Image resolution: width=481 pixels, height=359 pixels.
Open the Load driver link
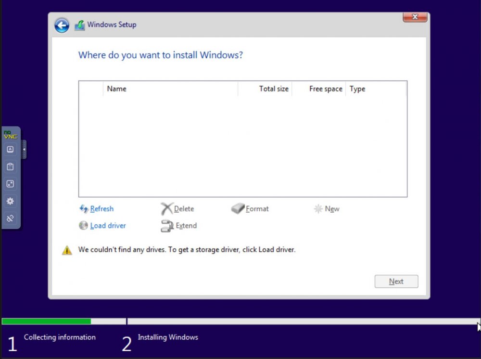108,226
